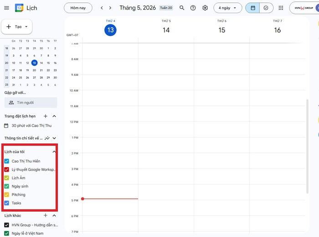Go to previous period arrow

click(x=102, y=8)
